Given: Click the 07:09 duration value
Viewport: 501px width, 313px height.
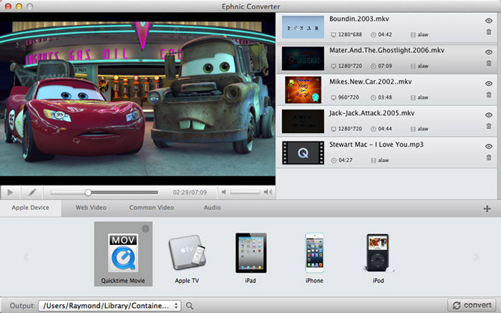Looking at the screenshot, I should [x=385, y=66].
